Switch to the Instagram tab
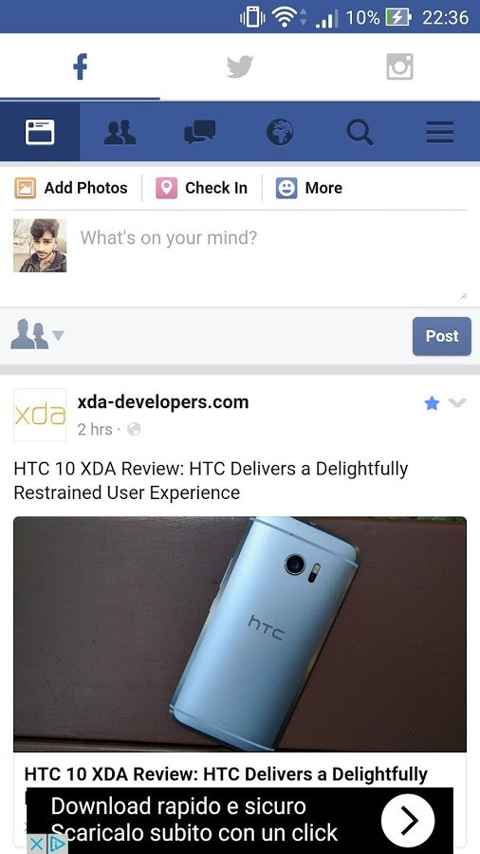 pos(399,67)
